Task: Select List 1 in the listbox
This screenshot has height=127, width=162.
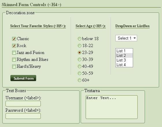Action: [124, 51]
